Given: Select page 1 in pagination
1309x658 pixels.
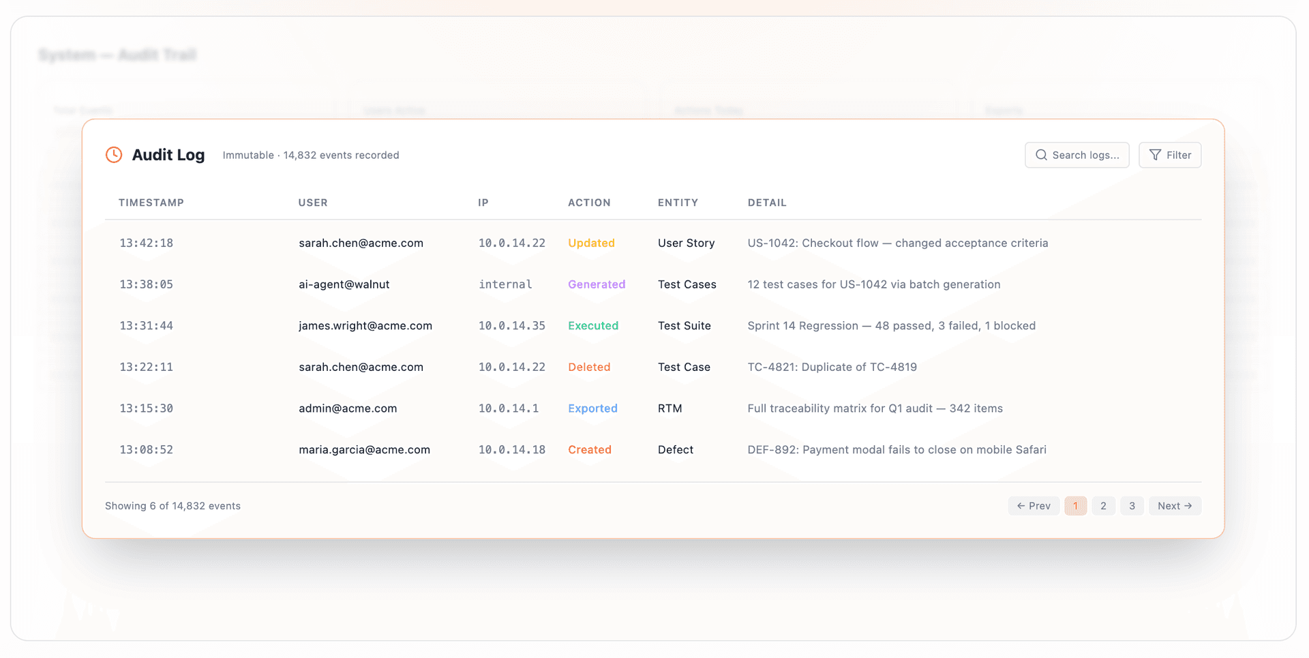Looking at the screenshot, I should (1075, 506).
